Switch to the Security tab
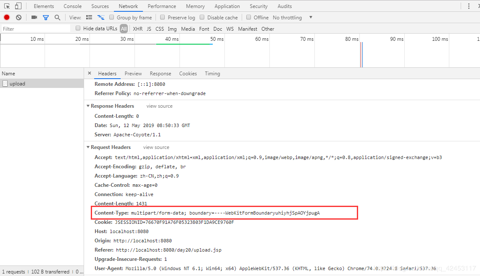Image resolution: width=480 pixels, height=276 pixels. tap(258, 6)
